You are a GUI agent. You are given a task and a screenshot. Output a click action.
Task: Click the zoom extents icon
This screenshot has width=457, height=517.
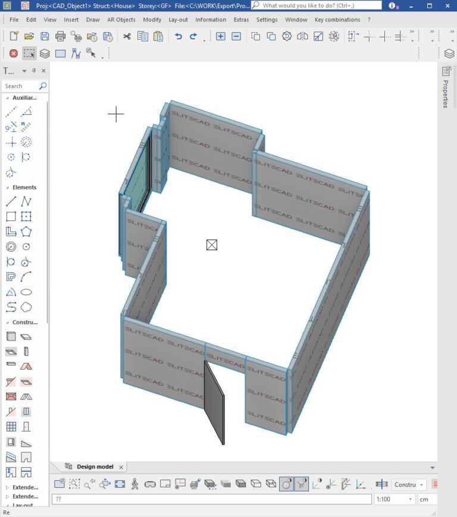tap(120, 484)
